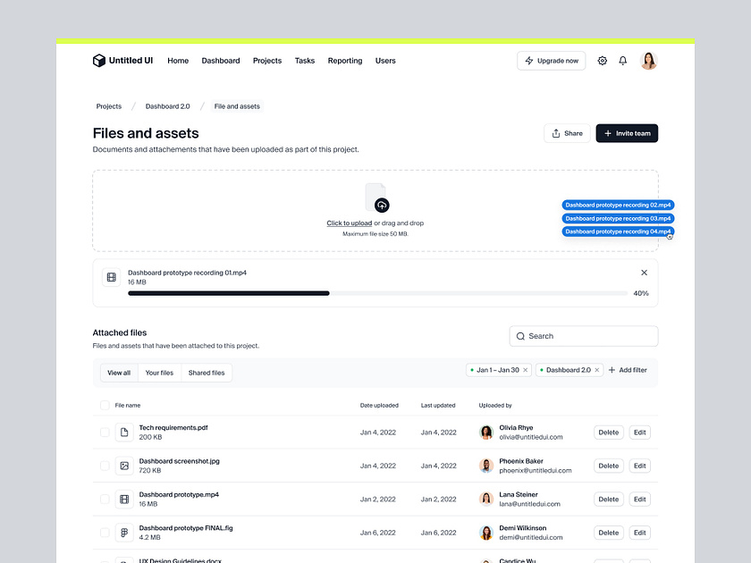Click the Figma icon for Dashboard prototype FINAL.fig

click(123, 532)
